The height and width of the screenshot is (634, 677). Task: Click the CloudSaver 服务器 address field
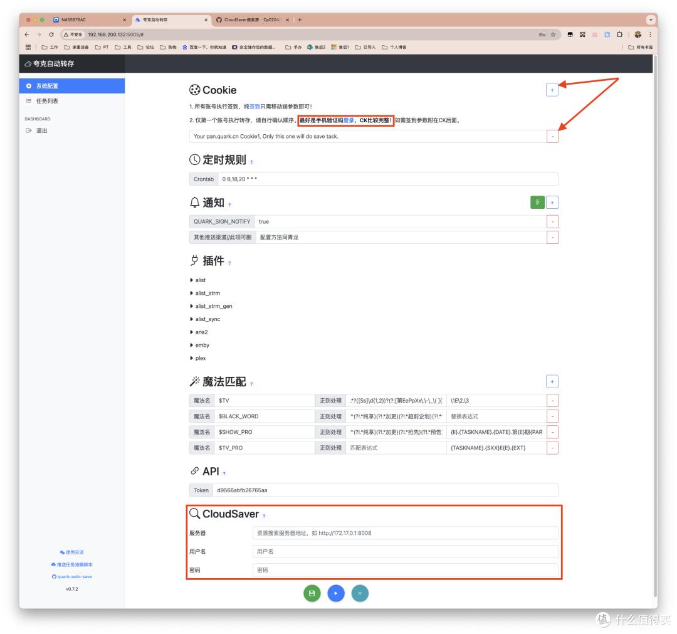[404, 533]
